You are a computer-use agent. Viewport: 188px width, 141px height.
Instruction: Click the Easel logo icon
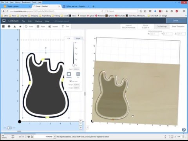[4, 21]
